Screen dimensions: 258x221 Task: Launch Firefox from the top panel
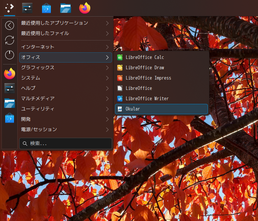pyautogui.click(x=85, y=8)
